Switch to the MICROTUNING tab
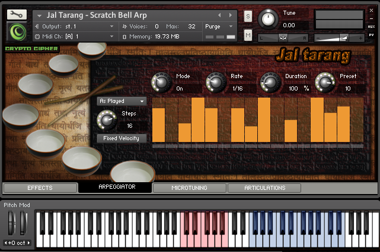 pos(190,188)
